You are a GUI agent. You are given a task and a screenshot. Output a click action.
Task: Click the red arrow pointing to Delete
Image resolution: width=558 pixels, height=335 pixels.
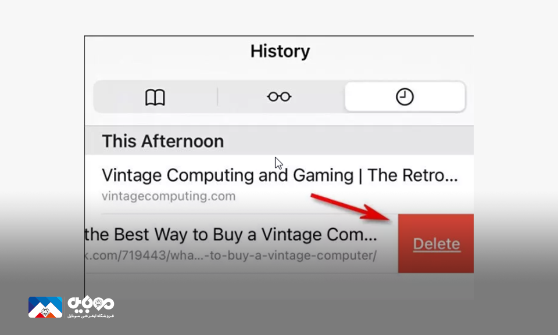[x=350, y=207]
